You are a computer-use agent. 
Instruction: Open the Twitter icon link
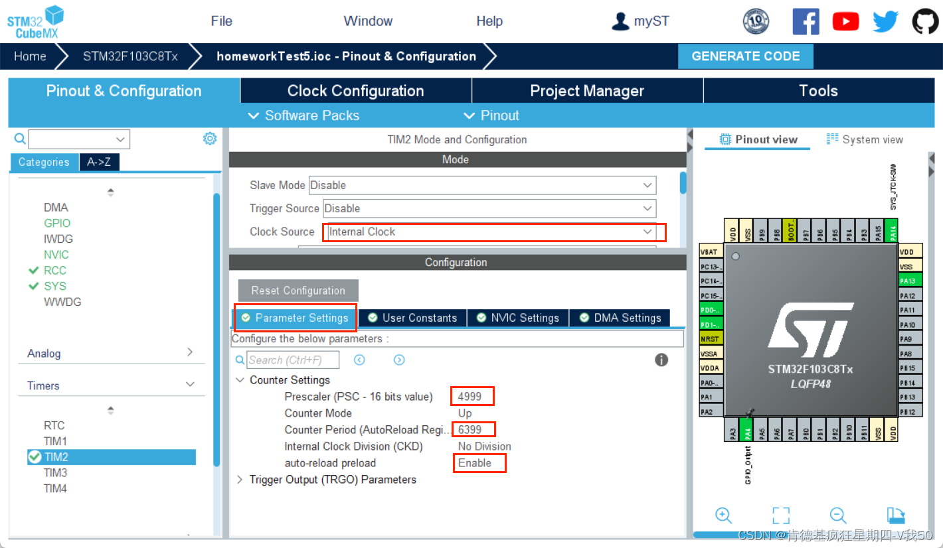point(885,21)
